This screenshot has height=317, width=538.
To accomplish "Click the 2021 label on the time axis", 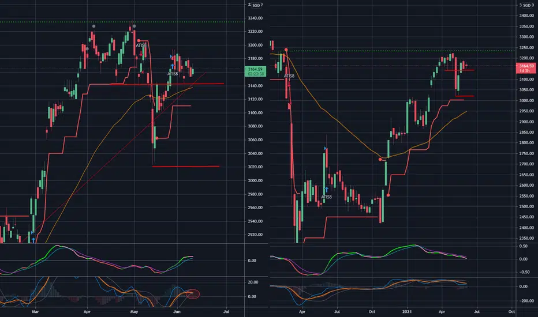I will (406, 312).
